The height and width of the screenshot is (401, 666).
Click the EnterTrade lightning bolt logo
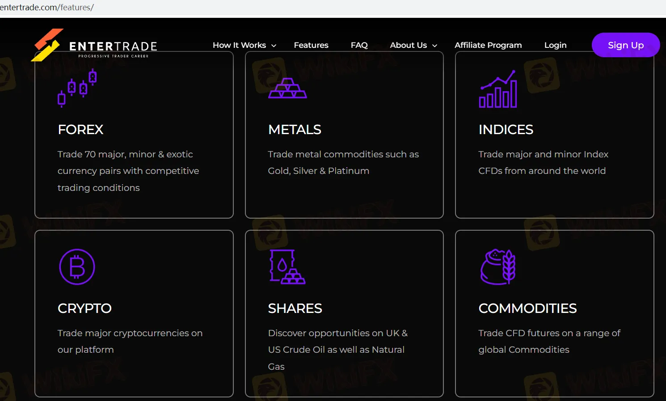(46, 45)
